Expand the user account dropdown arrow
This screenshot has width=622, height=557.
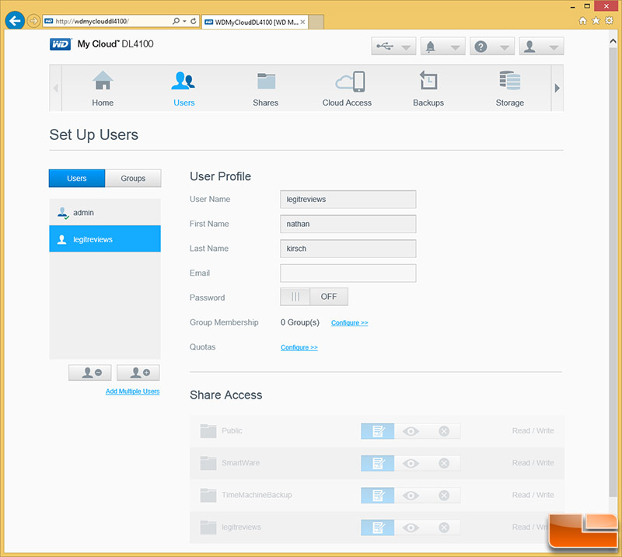coord(554,48)
